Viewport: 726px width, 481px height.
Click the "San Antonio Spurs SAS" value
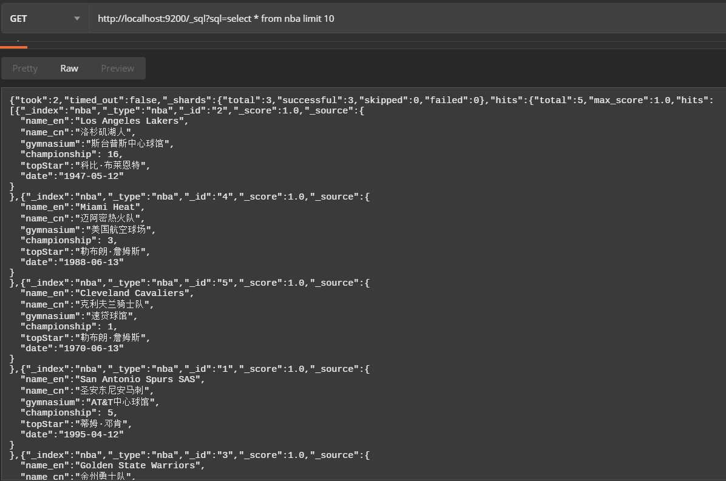[x=138, y=378]
